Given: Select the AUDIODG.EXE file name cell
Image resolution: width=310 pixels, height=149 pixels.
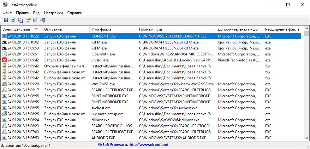Looking at the screenshot, I should point(103,138).
